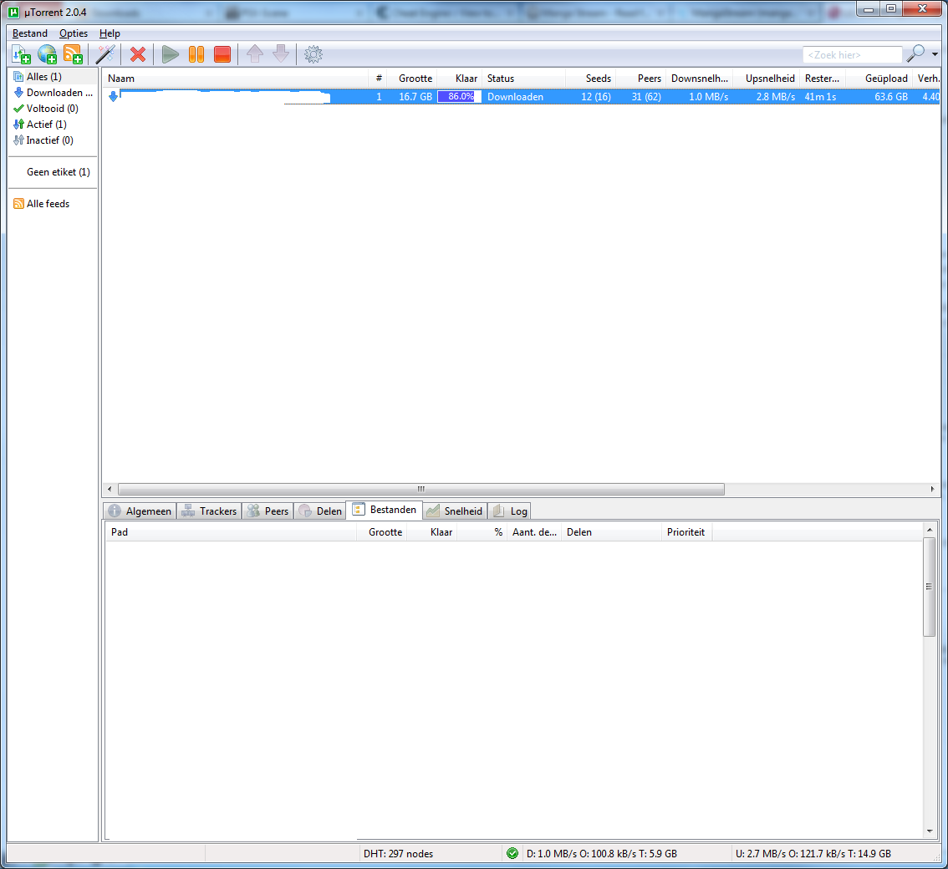Remove torrent with the red X icon

(x=138, y=54)
